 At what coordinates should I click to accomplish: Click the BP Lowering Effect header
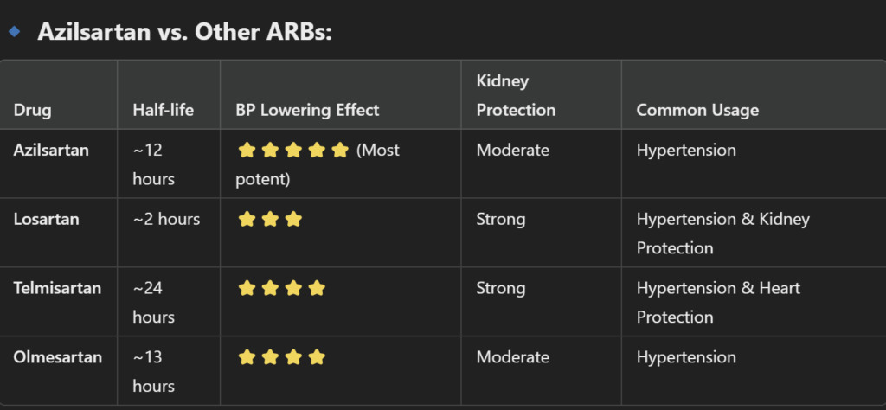click(307, 110)
